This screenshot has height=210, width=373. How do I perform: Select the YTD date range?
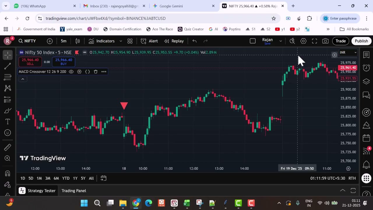click(x=66, y=178)
